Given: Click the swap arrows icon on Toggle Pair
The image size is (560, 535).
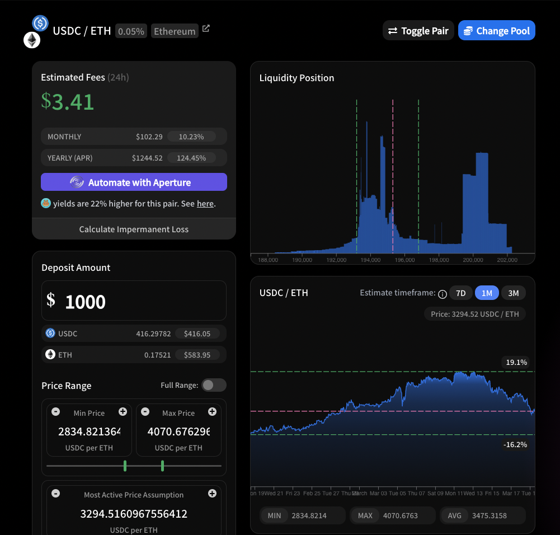Looking at the screenshot, I should point(392,30).
